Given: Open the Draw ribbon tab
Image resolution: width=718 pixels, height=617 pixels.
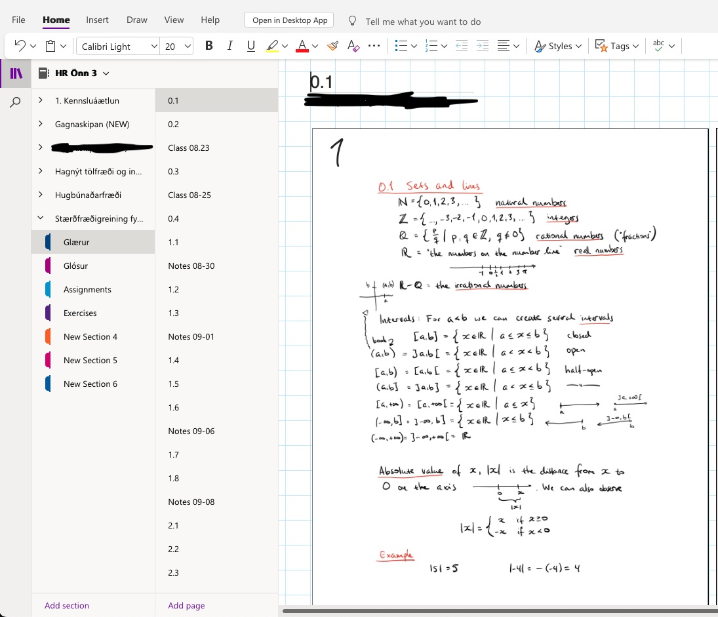Looking at the screenshot, I should tap(136, 20).
